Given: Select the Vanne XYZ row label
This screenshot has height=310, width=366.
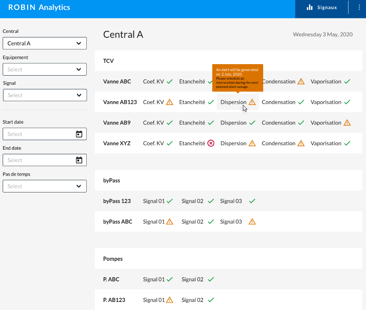Looking at the screenshot, I should (117, 143).
